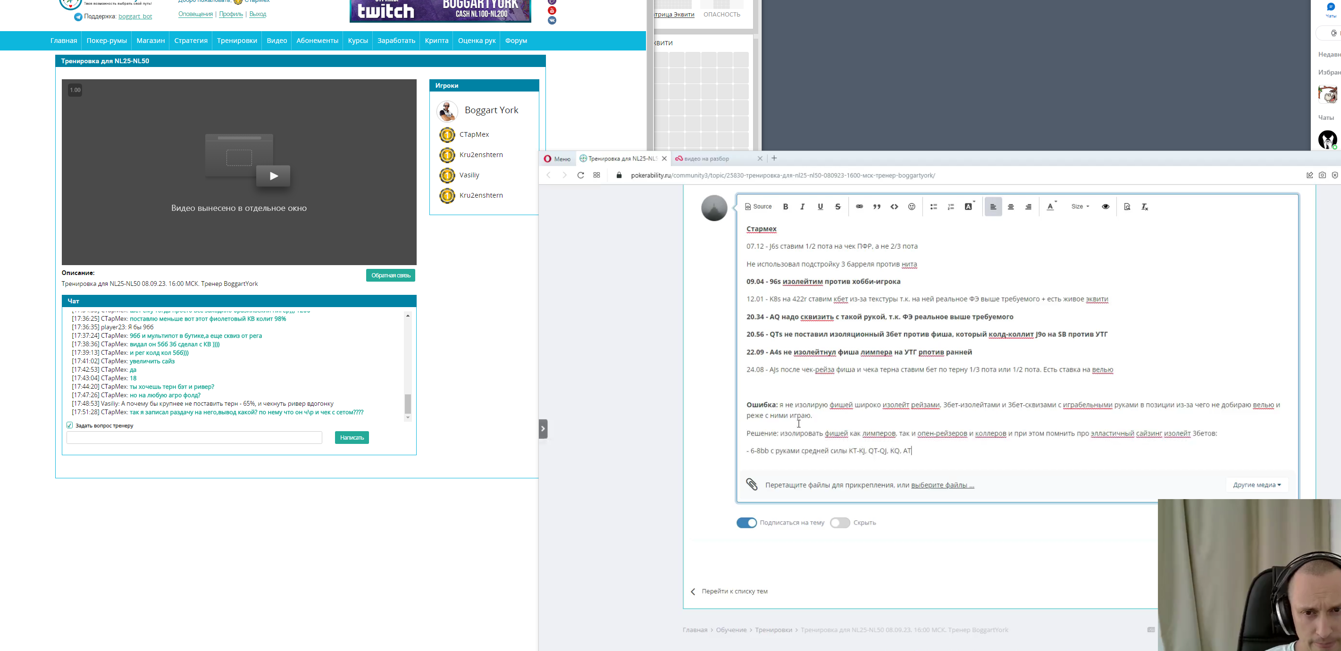Toggle the Подписаться на тему switch
This screenshot has height=651, width=1341.
pyautogui.click(x=746, y=523)
